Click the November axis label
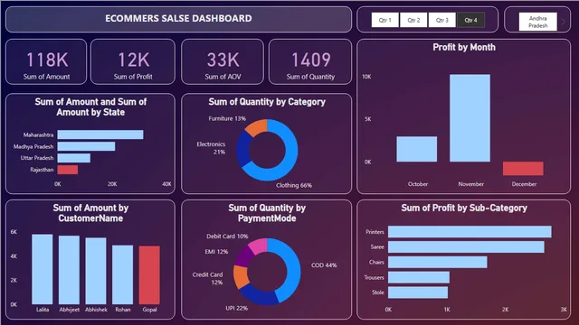The width and height of the screenshot is (579, 325). (x=470, y=184)
